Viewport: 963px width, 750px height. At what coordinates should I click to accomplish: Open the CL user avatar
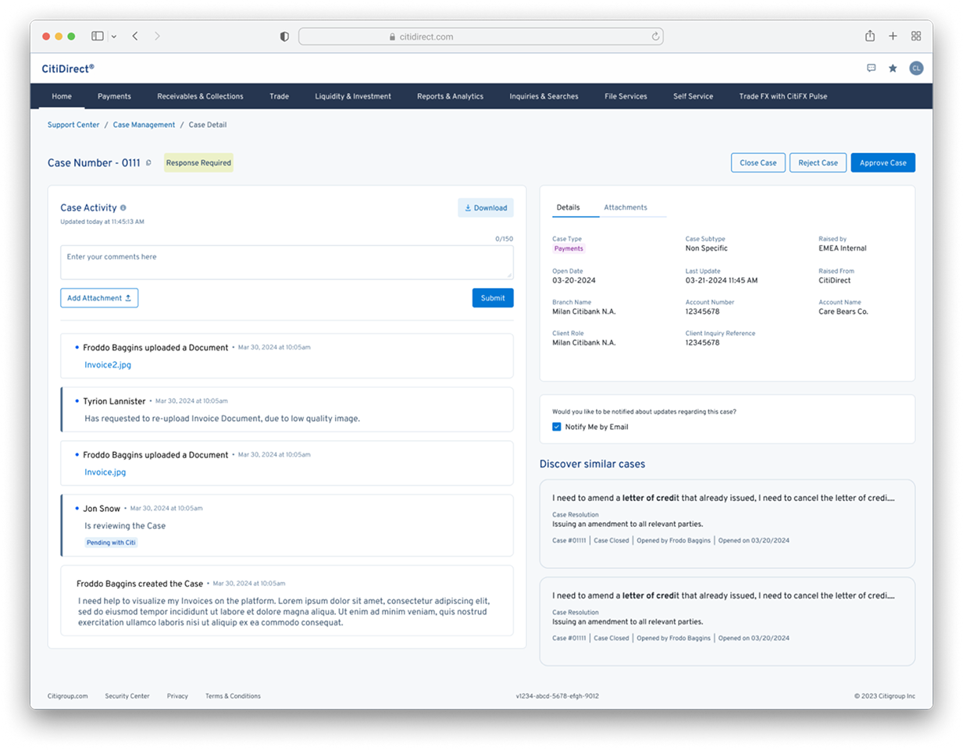(x=916, y=68)
